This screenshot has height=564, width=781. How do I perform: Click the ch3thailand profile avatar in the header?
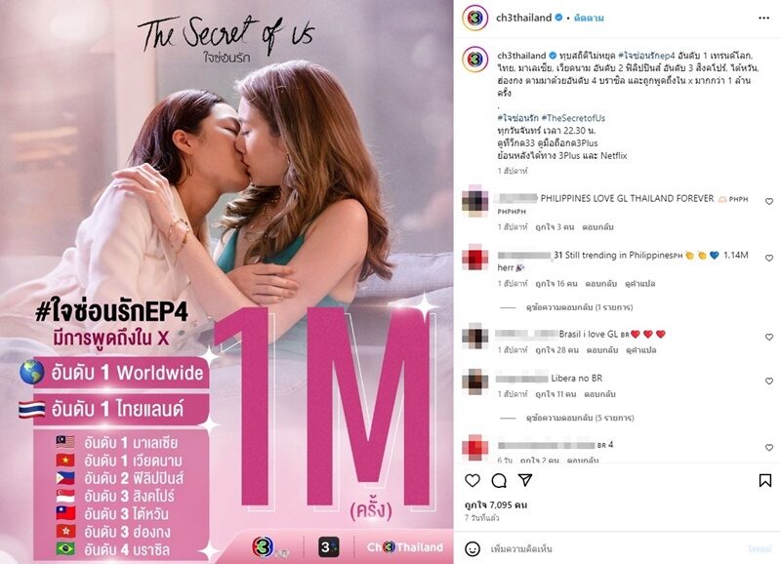click(474, 18)
